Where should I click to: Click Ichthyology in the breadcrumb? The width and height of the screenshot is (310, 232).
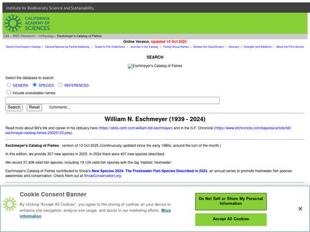click(x=46, y=36)
